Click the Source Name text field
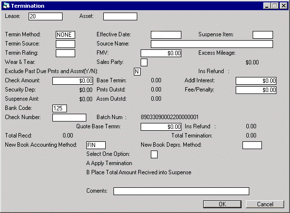290x213 pixels. [x=212, y=44]
